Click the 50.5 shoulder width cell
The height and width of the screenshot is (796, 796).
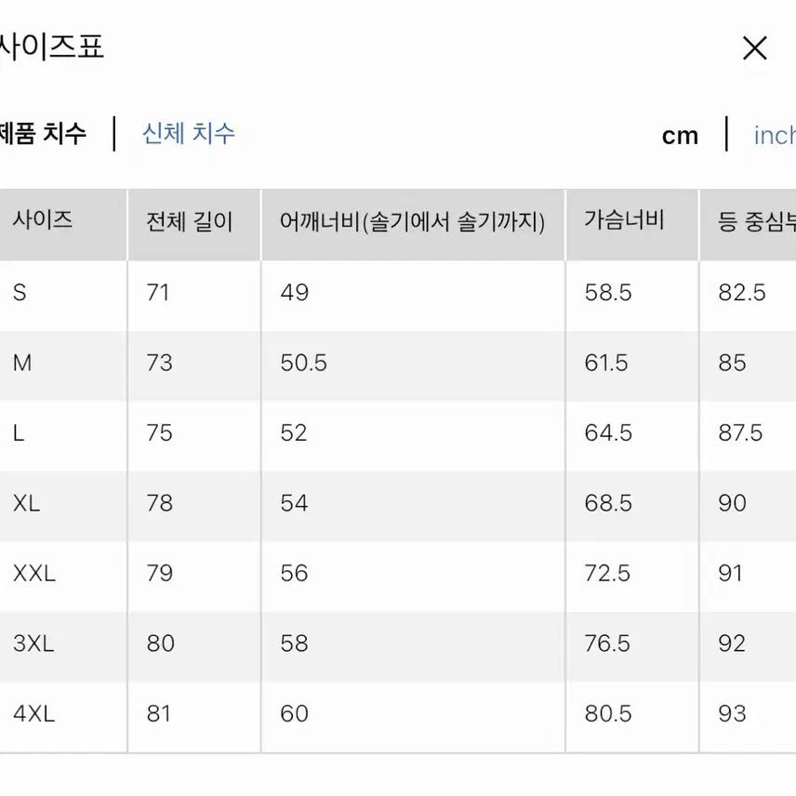click(x=303, y=363)
